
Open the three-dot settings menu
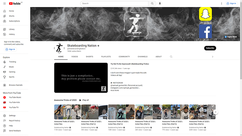click(x=221, y=4)
